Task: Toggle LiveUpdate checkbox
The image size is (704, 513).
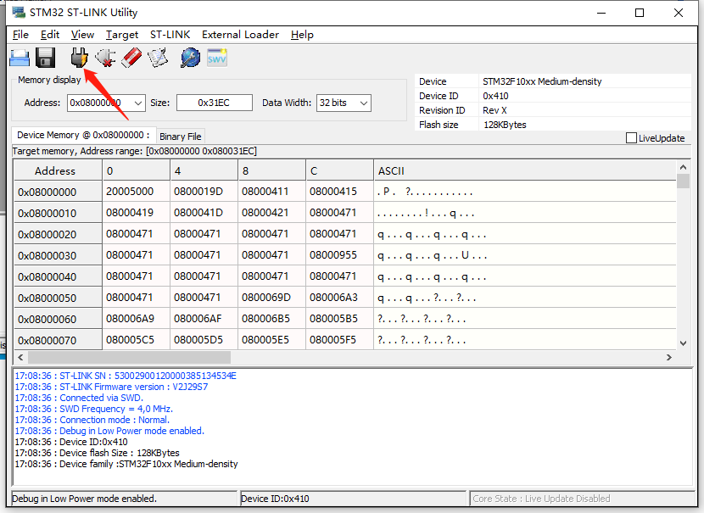Action: tap(631, 137)
